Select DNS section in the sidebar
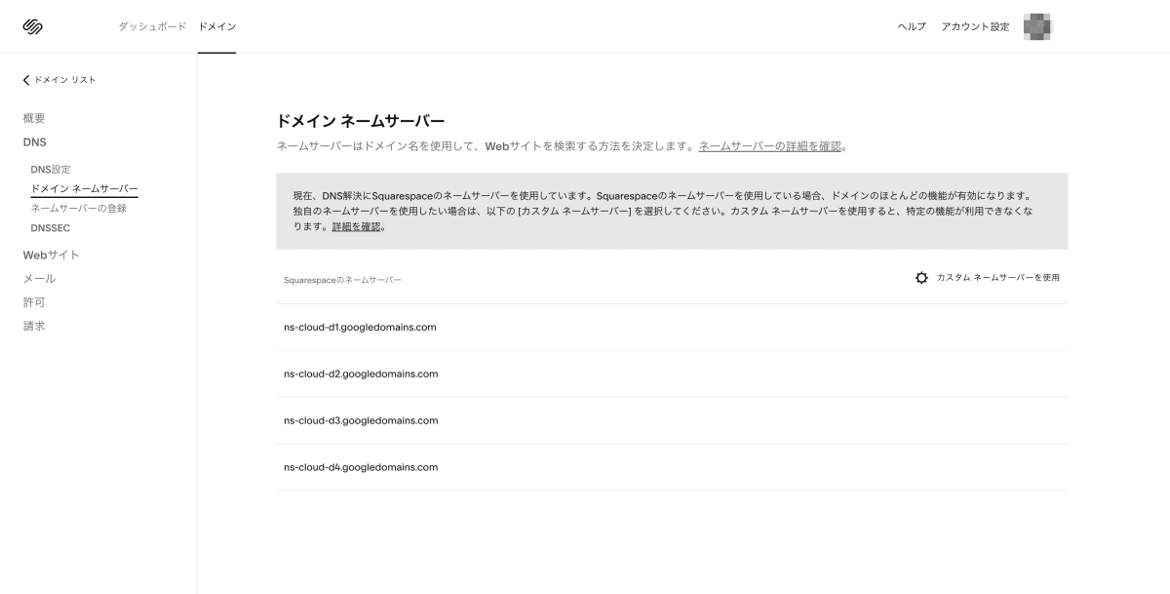The image size is (1170, 594). click(34, 142)
